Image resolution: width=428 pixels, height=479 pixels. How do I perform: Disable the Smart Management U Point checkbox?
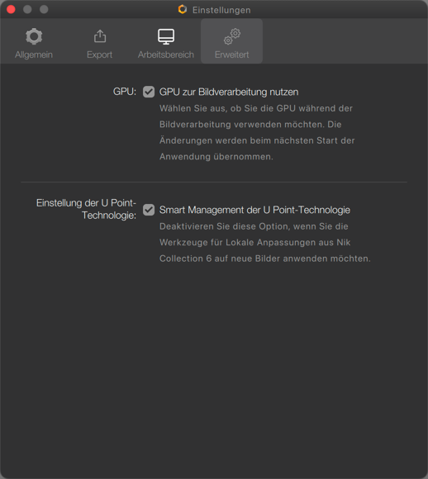149,210
